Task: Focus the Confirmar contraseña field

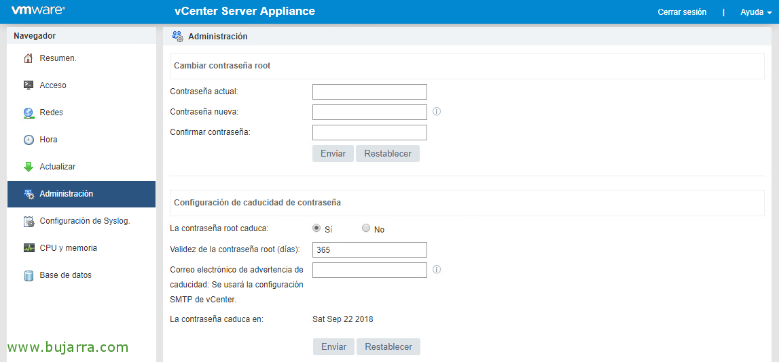Action: click(369, 132)
